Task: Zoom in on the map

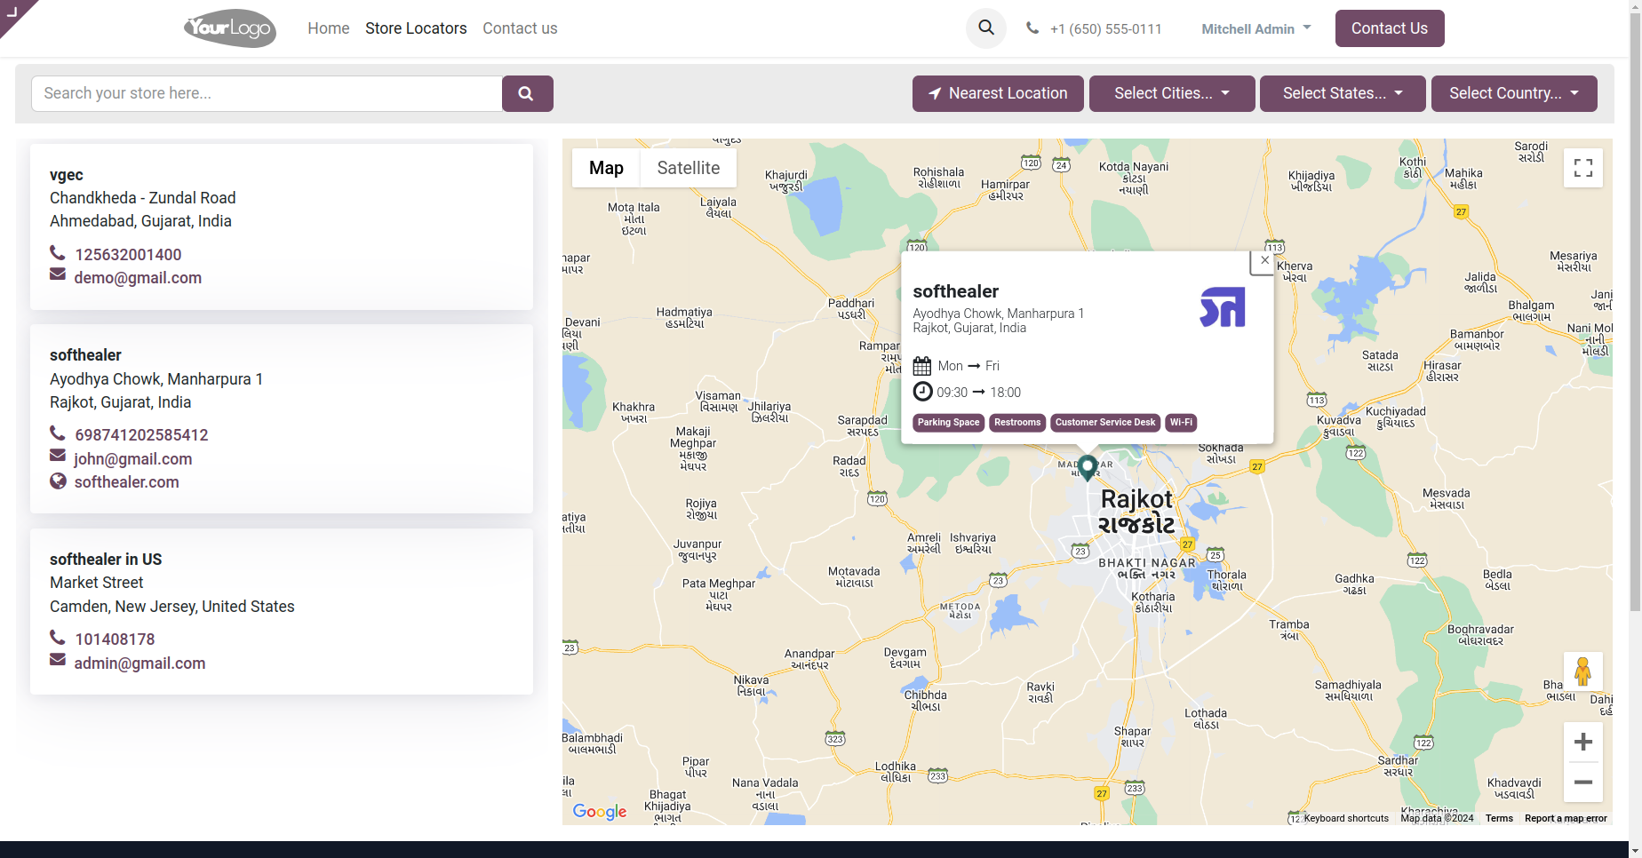Action: pos(1583,743)
